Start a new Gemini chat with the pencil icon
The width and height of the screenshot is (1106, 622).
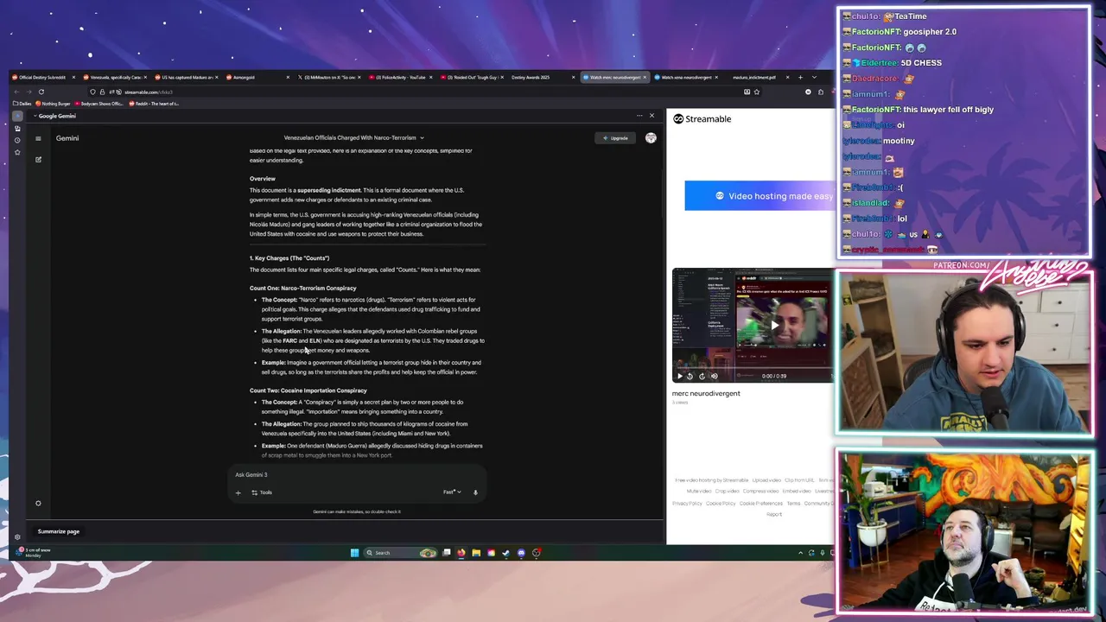click(38, 159)
